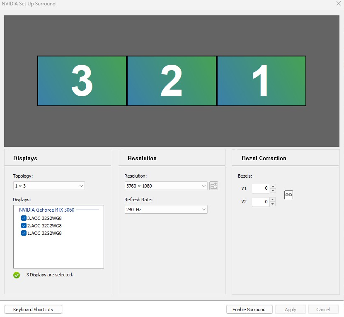The height and width of the screenshot is (317, 344).
Task: Open the Refresh Rate 240 Hz dropdown
Action: (166, 210)
